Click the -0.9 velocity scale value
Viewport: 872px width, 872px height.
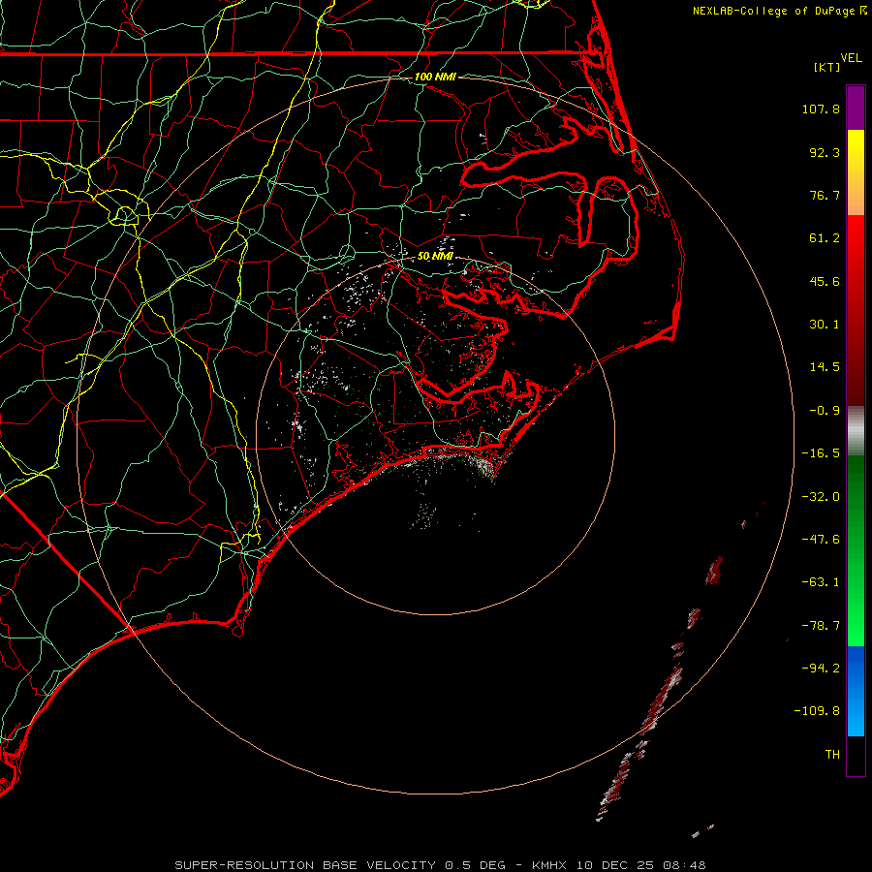(825, 411)
